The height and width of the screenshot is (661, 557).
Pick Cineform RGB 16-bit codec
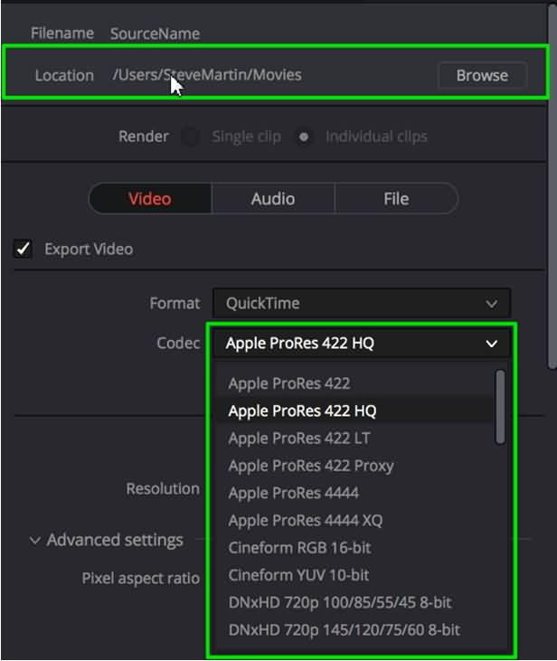(299, 547)
